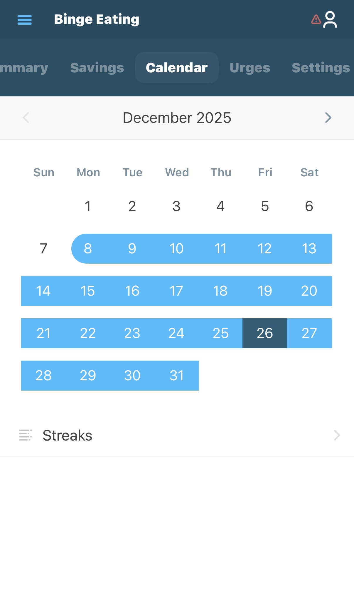Switch to the Savings tab
This screenshot has height=606, width=354.
coord(97,68)
